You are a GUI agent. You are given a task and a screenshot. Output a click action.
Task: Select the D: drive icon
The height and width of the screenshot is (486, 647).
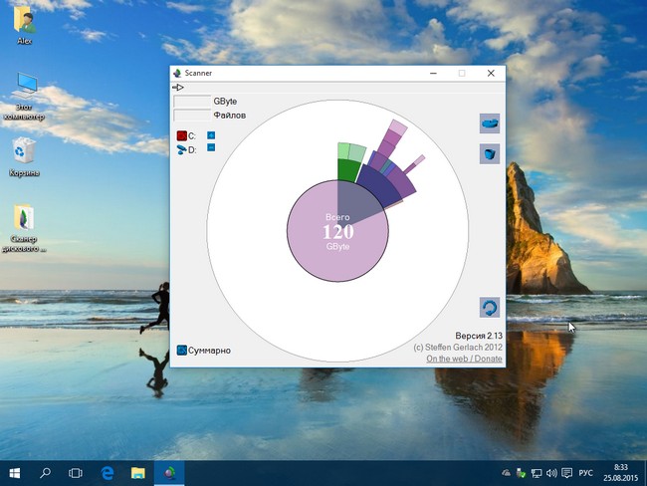(182, 149)
